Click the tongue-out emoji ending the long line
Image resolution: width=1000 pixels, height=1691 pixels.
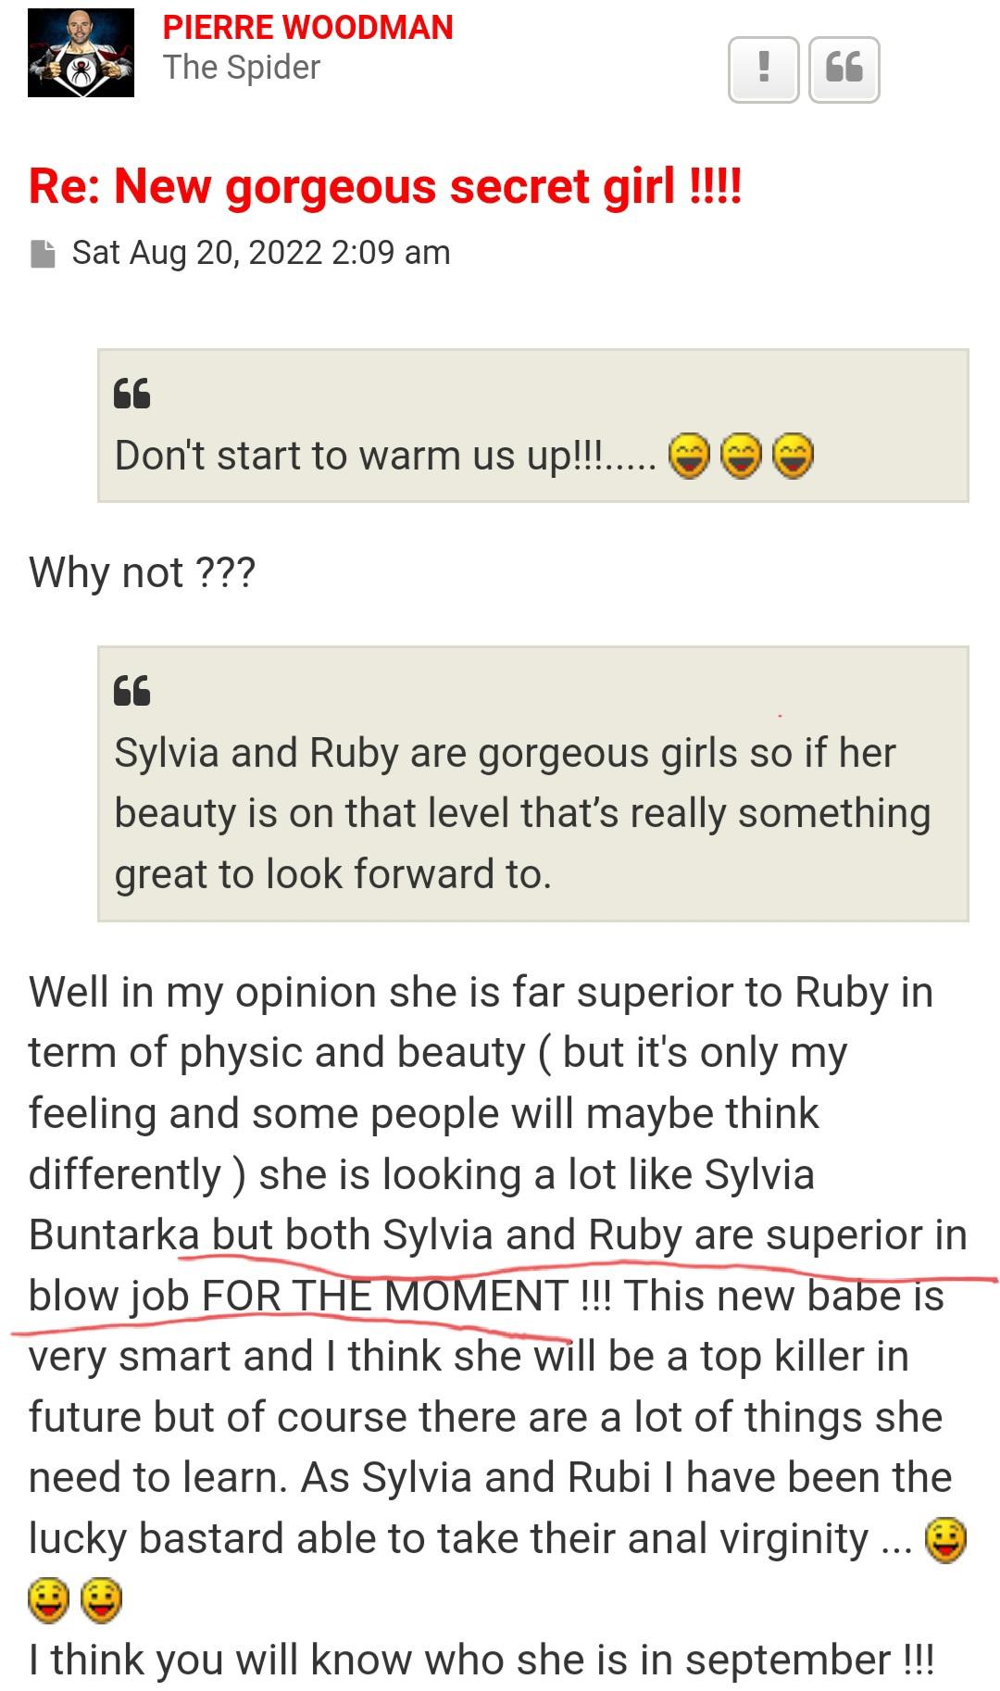[945, 1541]
